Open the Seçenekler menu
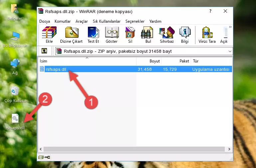The image size is (256, 168). [135, 21]
